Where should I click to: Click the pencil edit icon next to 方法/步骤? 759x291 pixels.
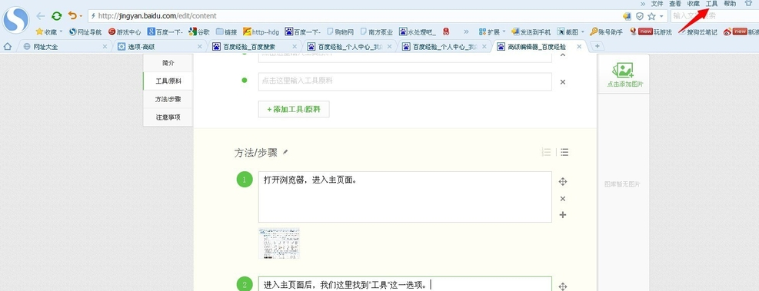pyautogui.click(x=285, y=152)
